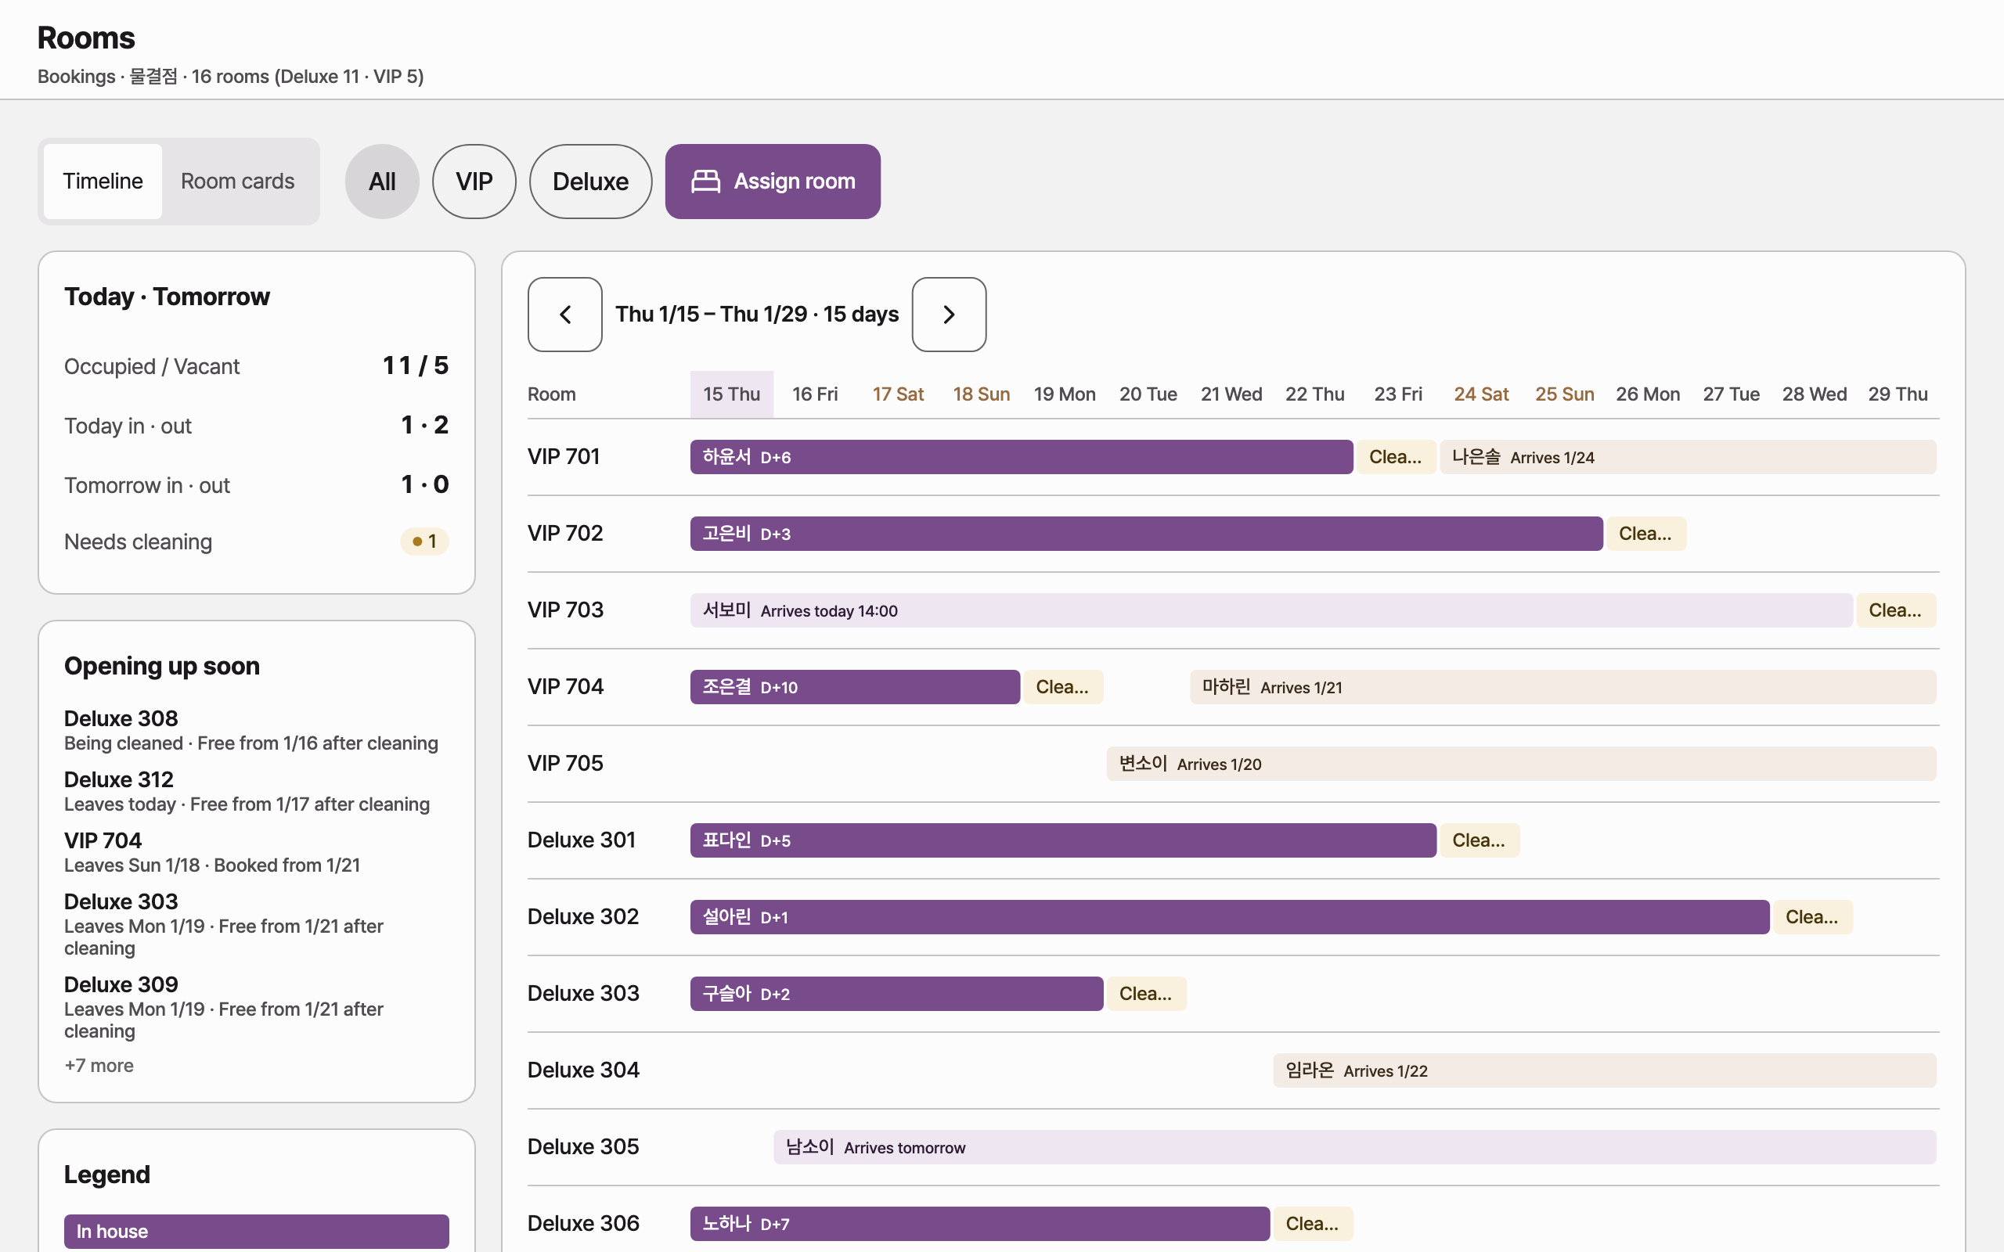Click the Needs cleaning count badge
The height and width of the screenshot is (1252, 2004).
(424, 541)
